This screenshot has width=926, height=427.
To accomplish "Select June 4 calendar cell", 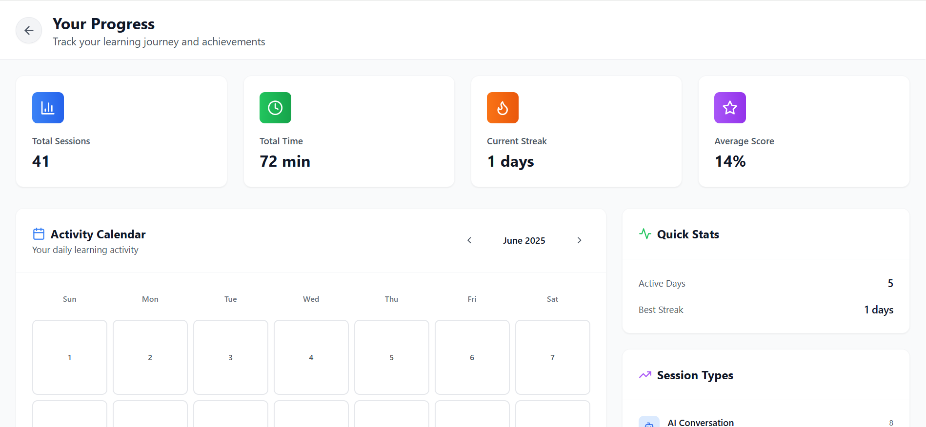I will (311, 357).
